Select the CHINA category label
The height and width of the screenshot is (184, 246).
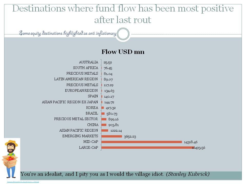point(93,125)
